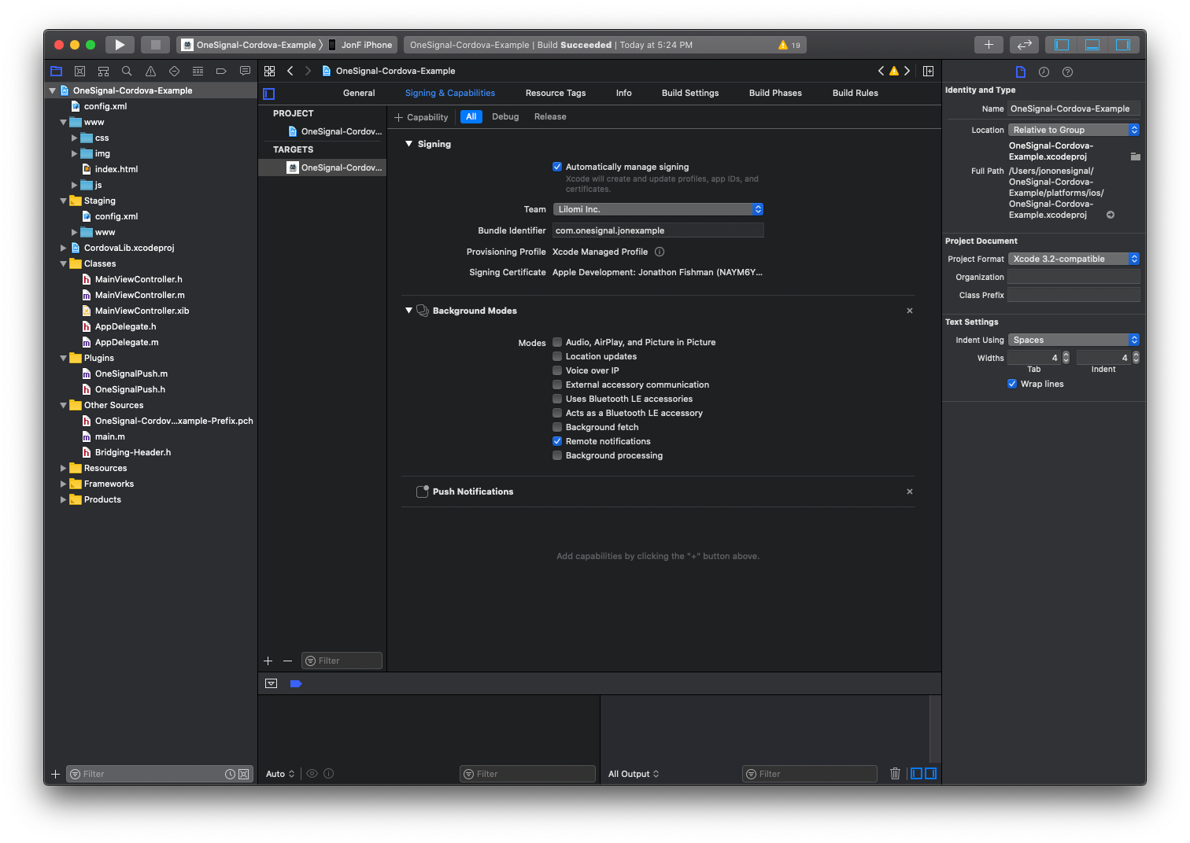
Task: Open the Location Relative to Group dropdown
Action: (x=1074, y=130)
